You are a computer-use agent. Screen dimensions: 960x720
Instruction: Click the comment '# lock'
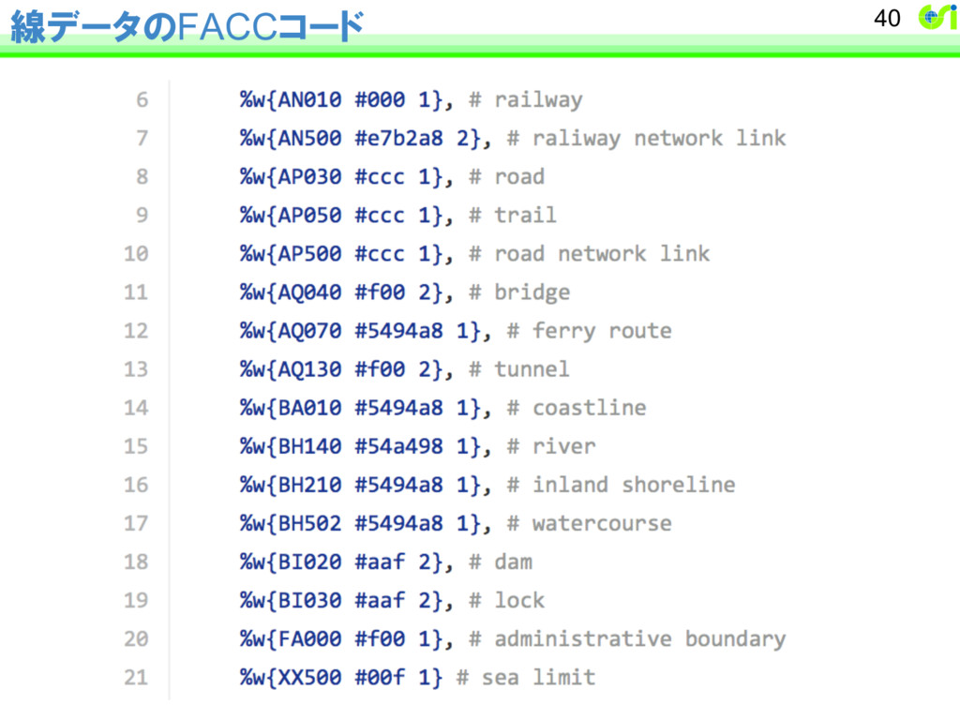click(x=507, y=601)
